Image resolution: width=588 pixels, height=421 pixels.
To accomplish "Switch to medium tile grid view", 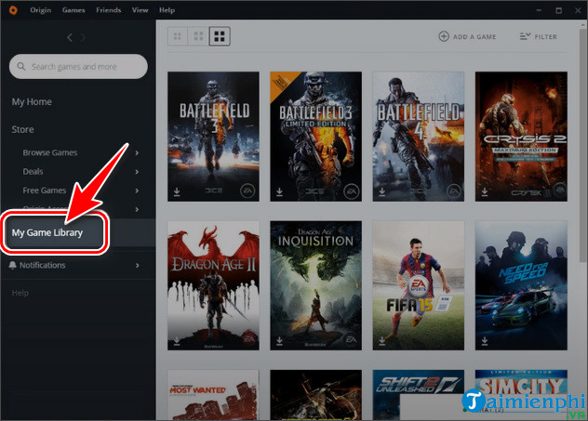I will 198,36.
